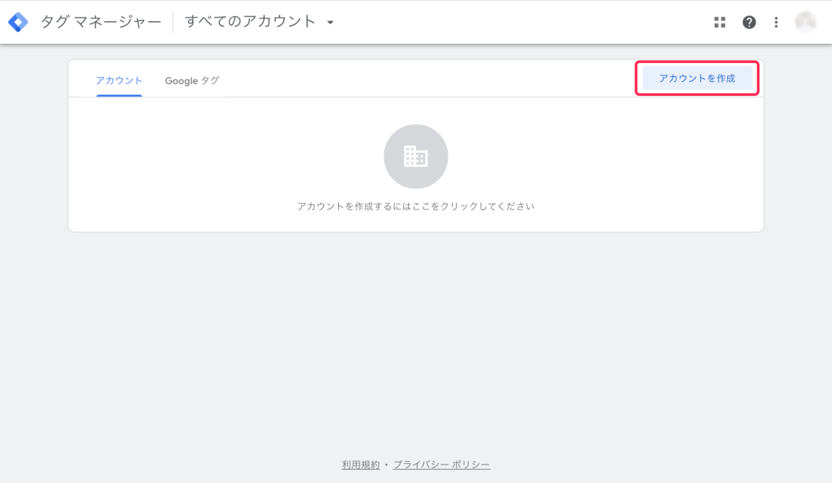Click the アカウントを作成するにはここをクリック message
Screen dimensions: 832x483
tap(416, 206)
